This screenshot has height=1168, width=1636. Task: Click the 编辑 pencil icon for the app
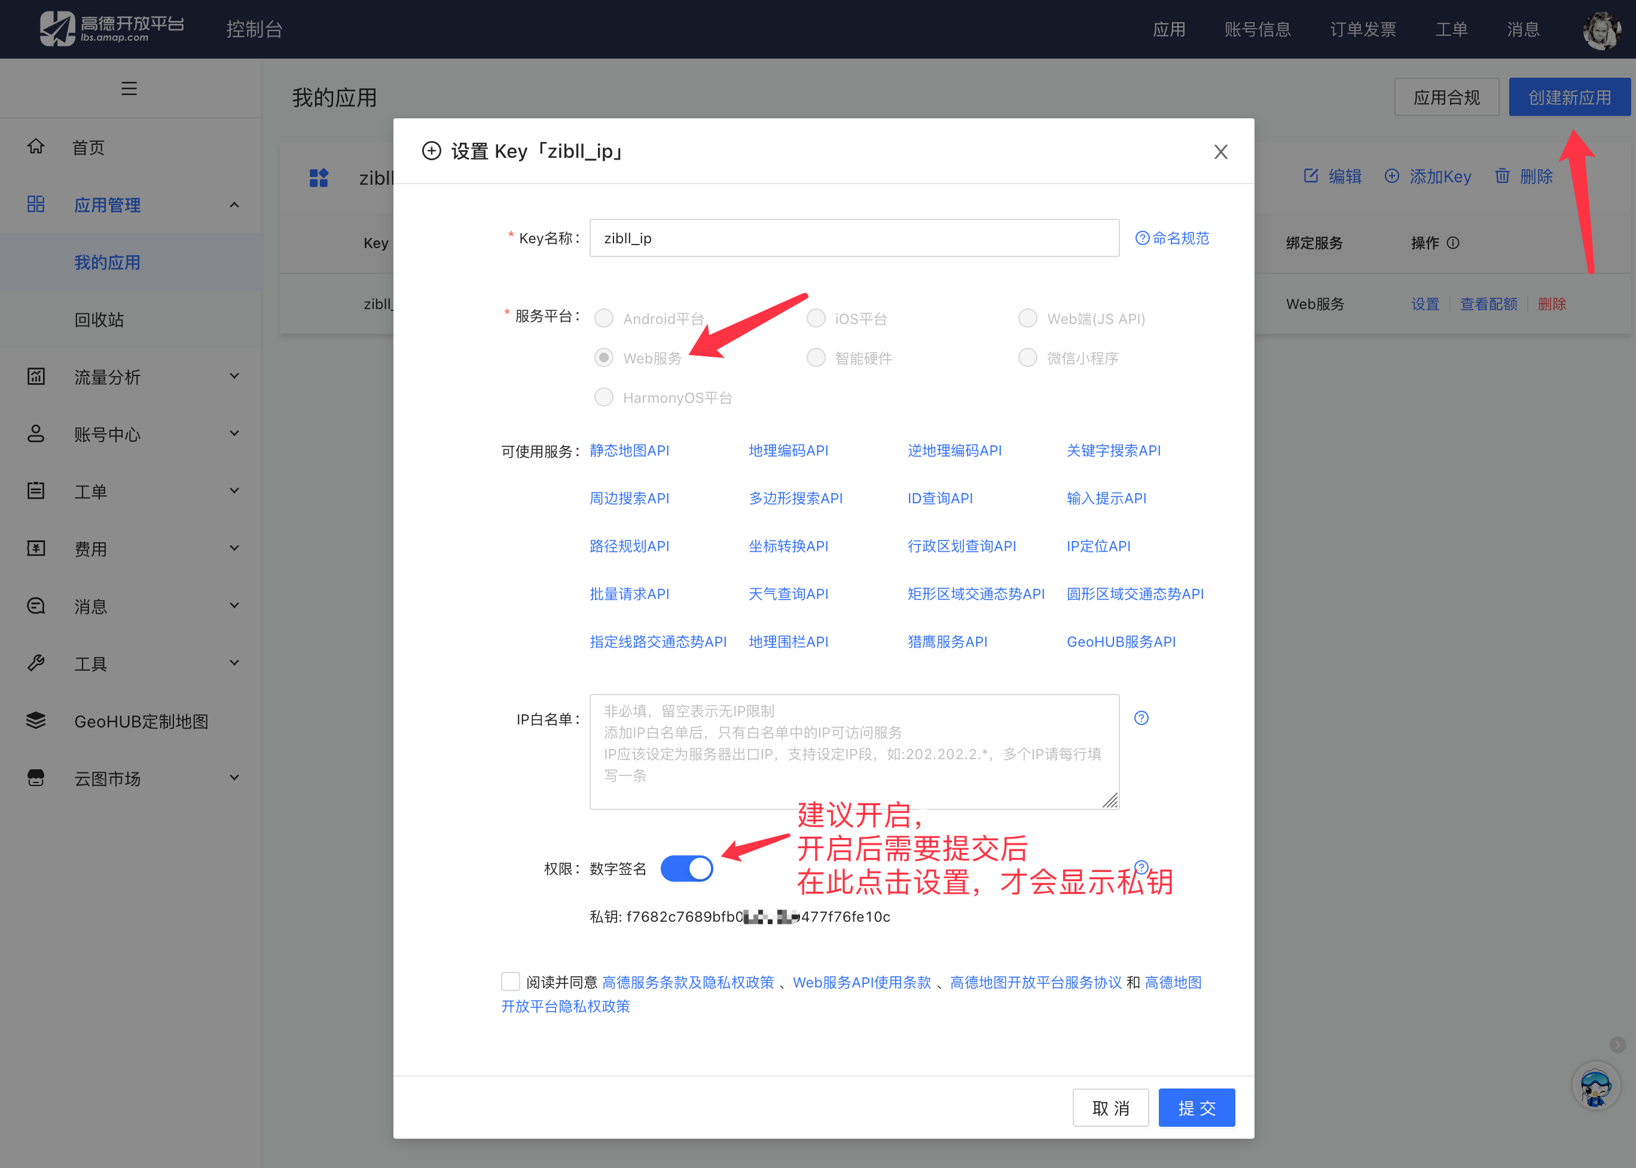click(x=1311, y=176)
